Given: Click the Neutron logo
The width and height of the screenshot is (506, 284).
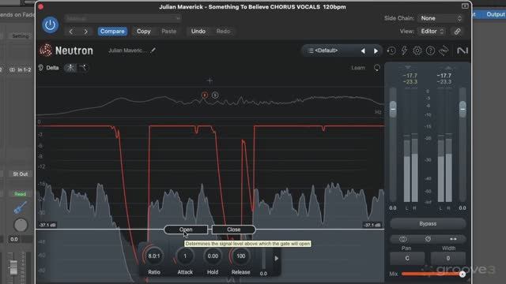Looking at the screenshot, I should (66, 50).
